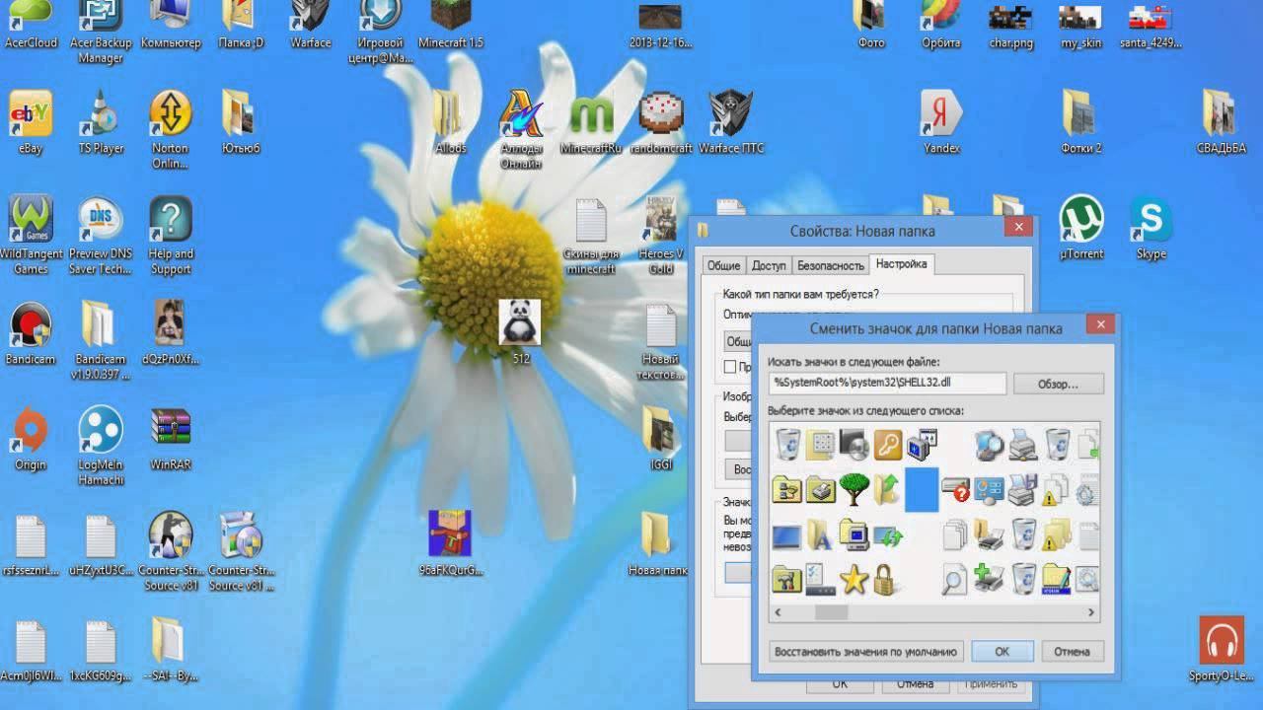Pick the folder with letter A icon
1263x710 pixels.
pyautogui.click(x=820, y=534)
